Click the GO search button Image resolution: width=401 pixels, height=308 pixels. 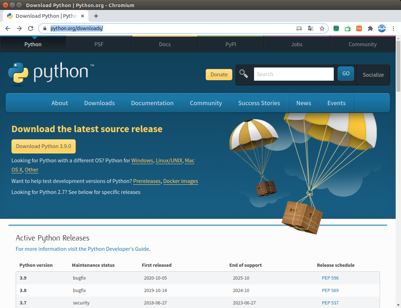(x=346, y=74)
